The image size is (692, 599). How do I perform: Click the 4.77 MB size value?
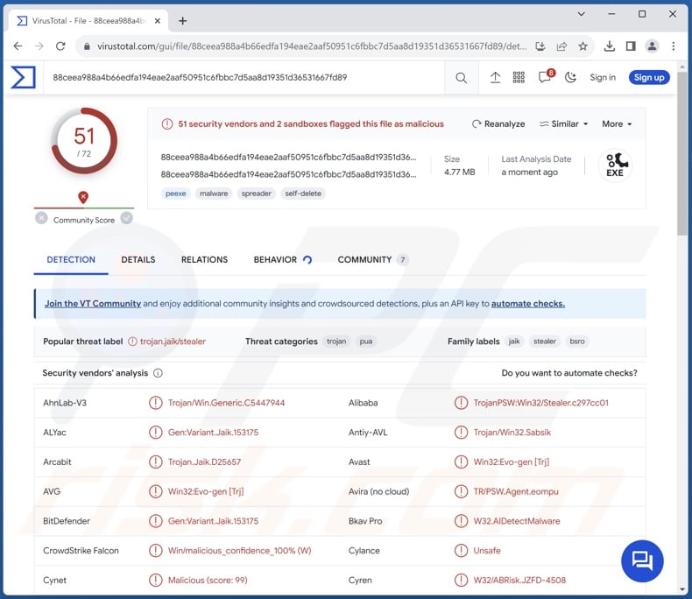[459, 172]
